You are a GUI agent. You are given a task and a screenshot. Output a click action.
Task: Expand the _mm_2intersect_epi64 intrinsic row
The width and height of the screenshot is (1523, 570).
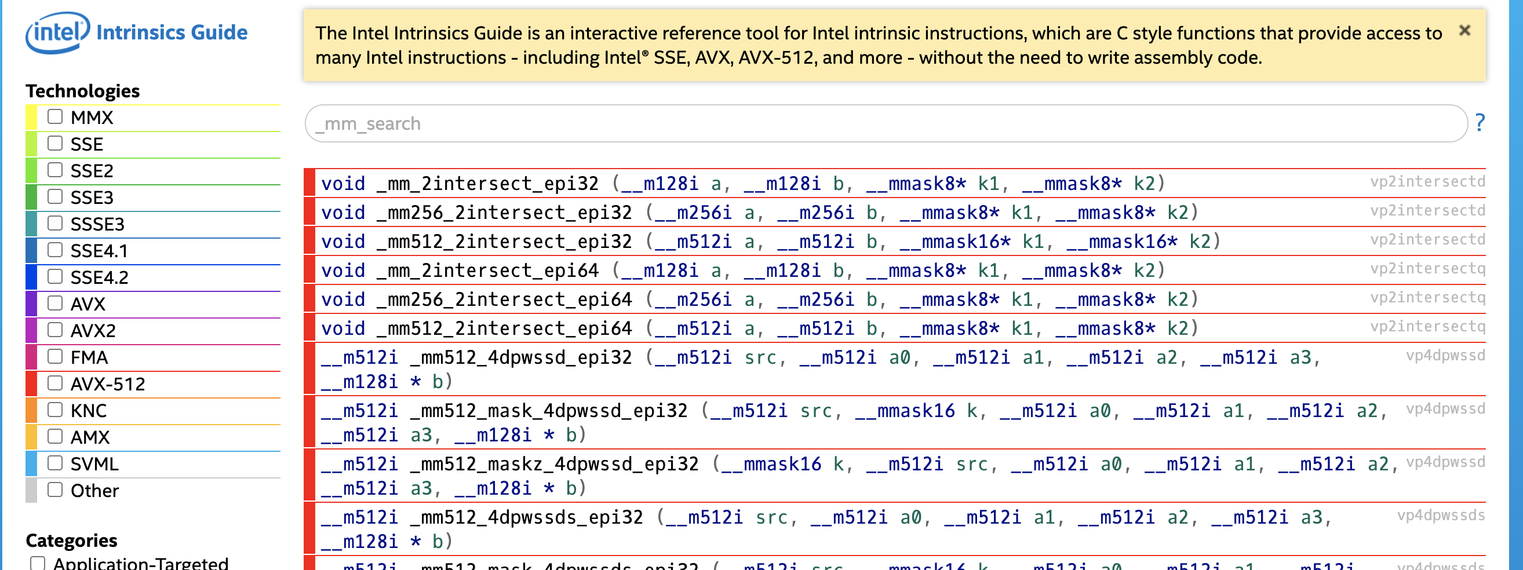[x=895, y=270]
